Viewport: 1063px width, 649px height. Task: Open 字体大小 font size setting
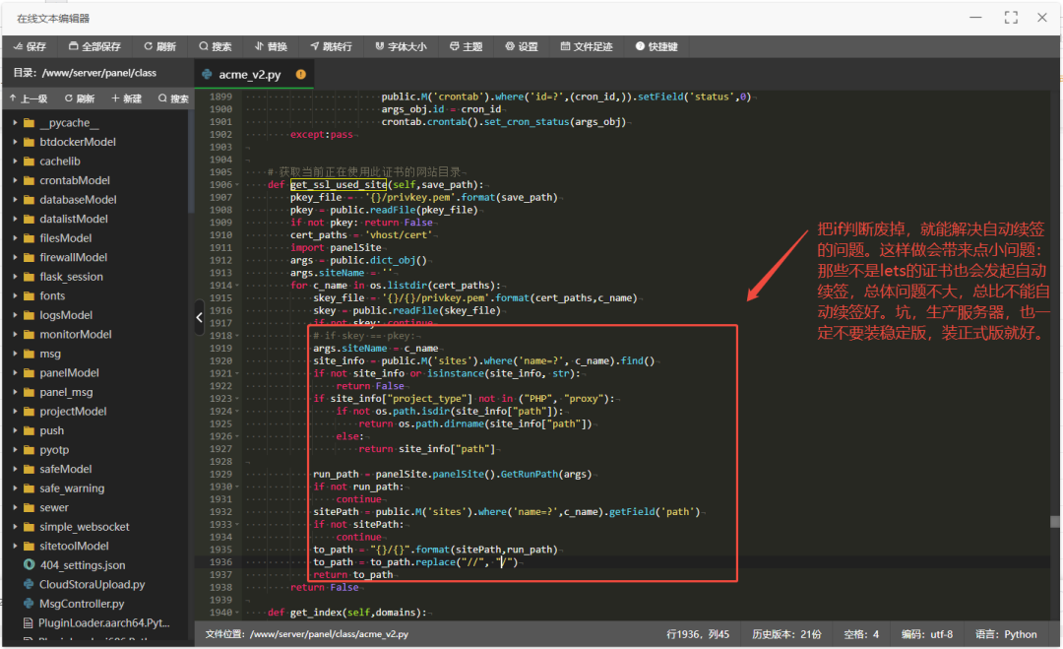click(401, 47)
